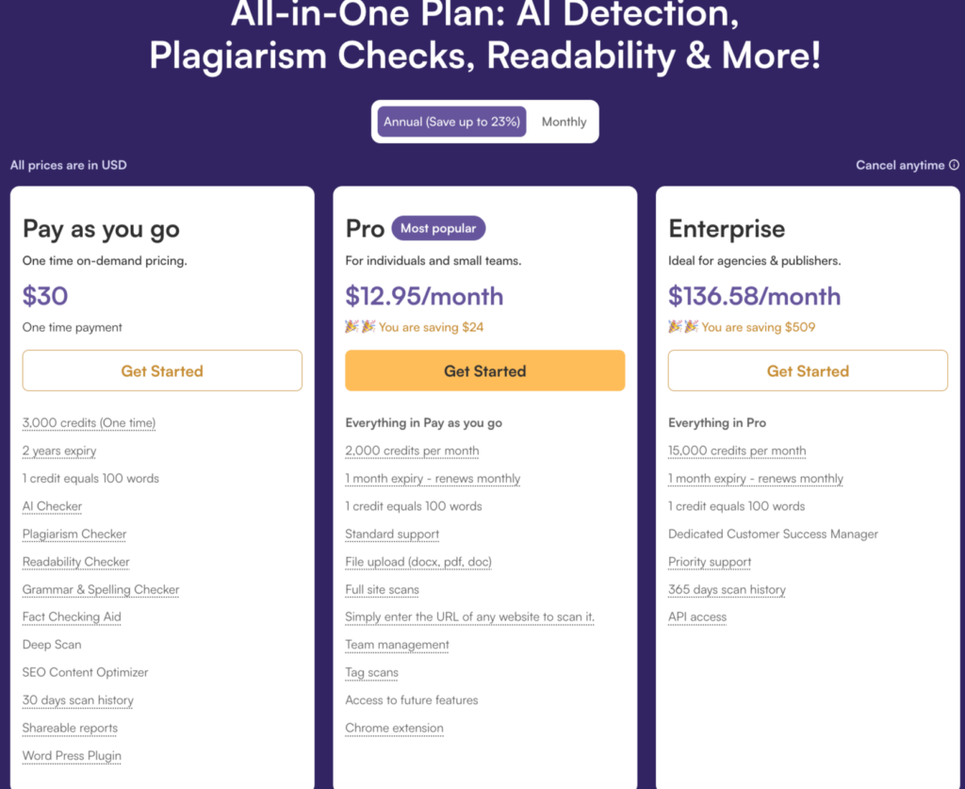Click the API access feature
The image size is (965, 789).
(x=697, y=617)
